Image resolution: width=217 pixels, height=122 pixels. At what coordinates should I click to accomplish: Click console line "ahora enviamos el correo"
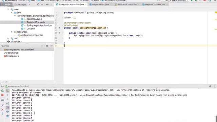(26, 93)
